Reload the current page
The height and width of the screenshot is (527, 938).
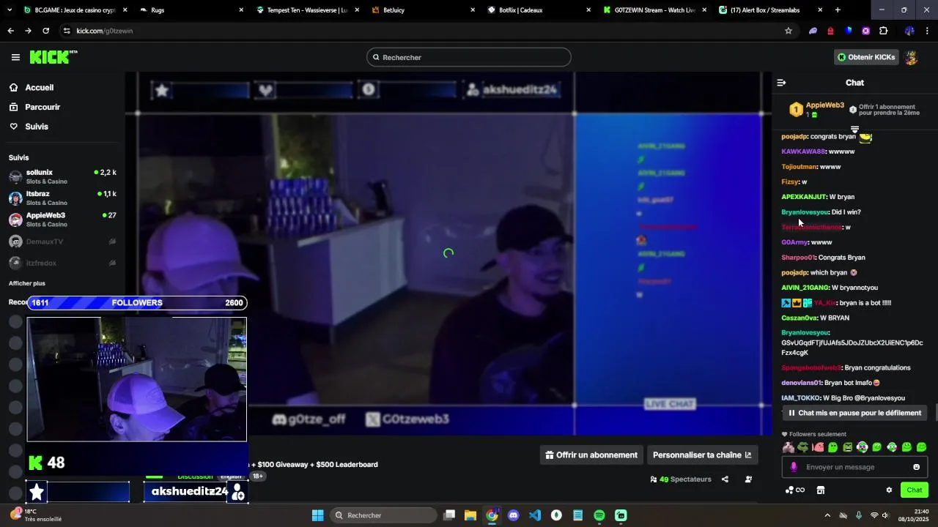click(x=45, y=31)
